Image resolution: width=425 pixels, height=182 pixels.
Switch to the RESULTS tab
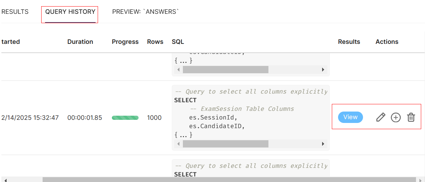15,12
